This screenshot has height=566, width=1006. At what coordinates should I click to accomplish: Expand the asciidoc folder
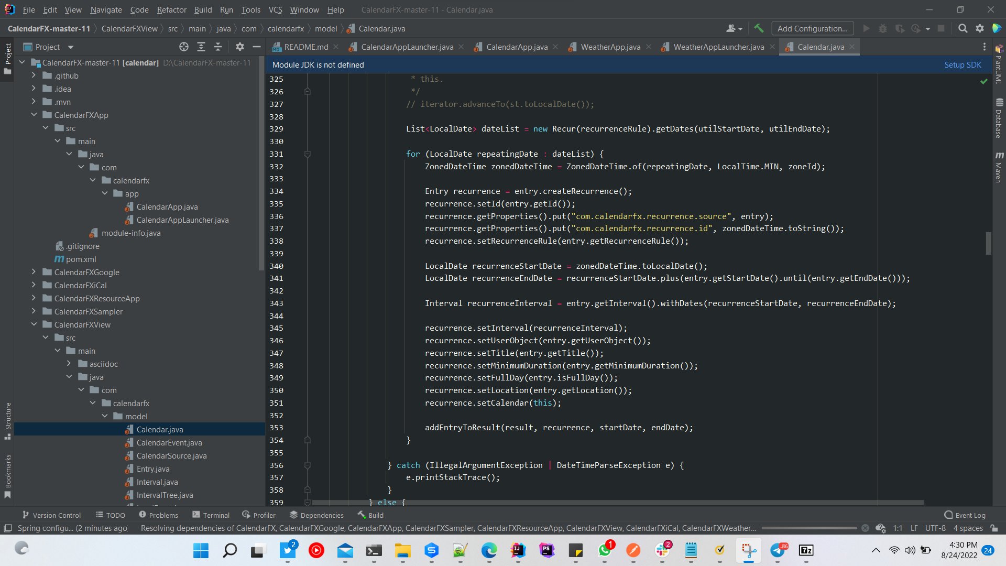pyautogui.click(x=69, y=364)
